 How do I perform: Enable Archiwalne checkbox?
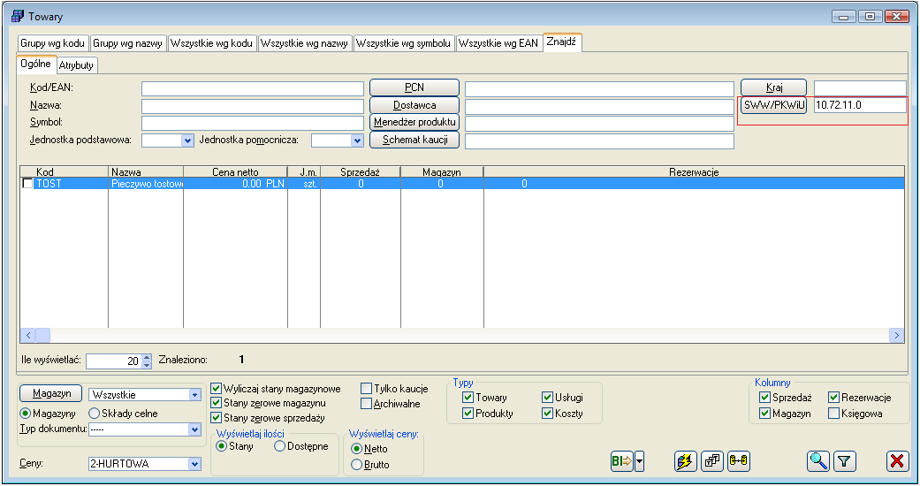point(366,404)
